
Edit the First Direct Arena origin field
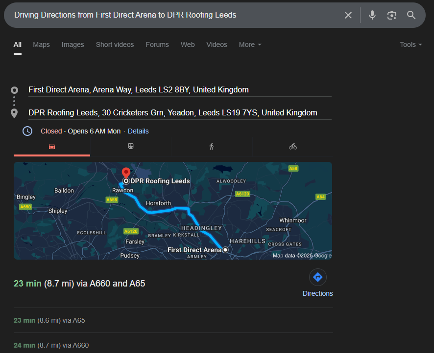tap(180, 90)
